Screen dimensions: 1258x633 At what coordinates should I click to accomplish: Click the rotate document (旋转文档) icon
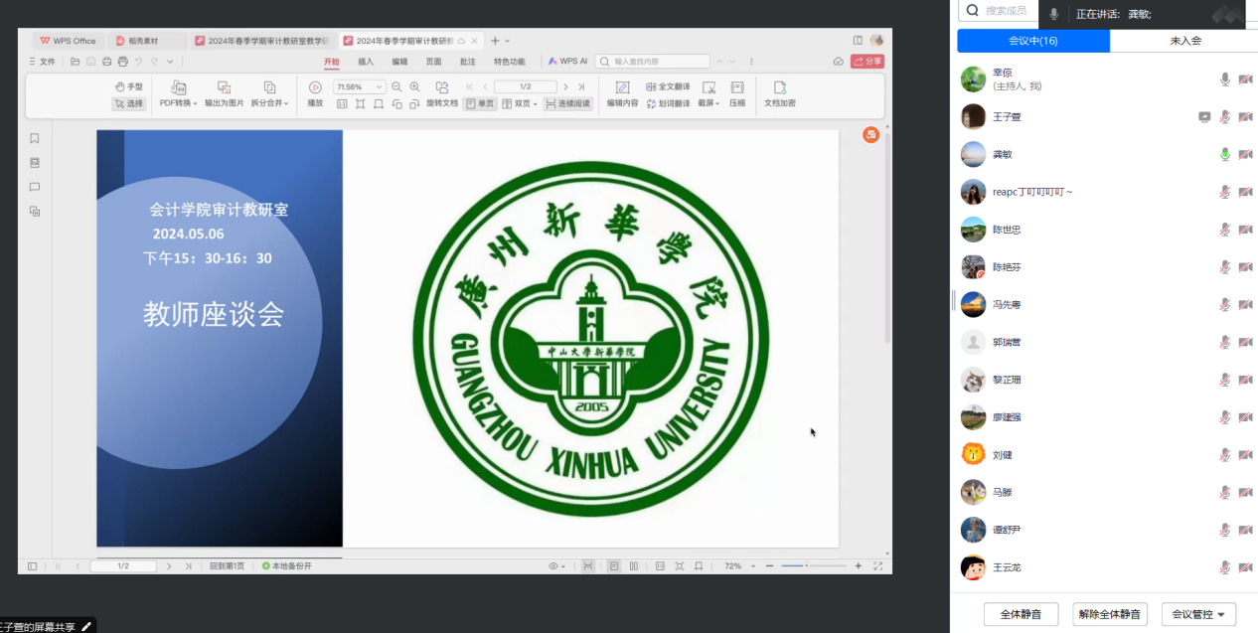point(441,87)
